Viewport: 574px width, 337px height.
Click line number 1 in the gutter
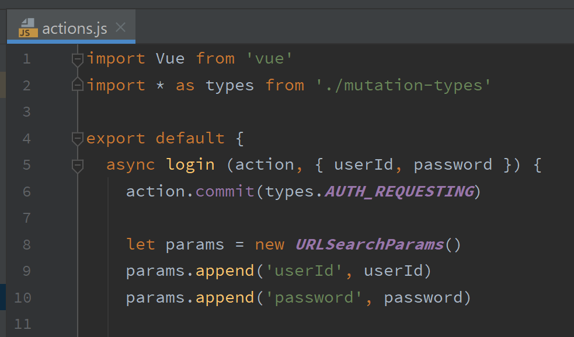[27, 59]
